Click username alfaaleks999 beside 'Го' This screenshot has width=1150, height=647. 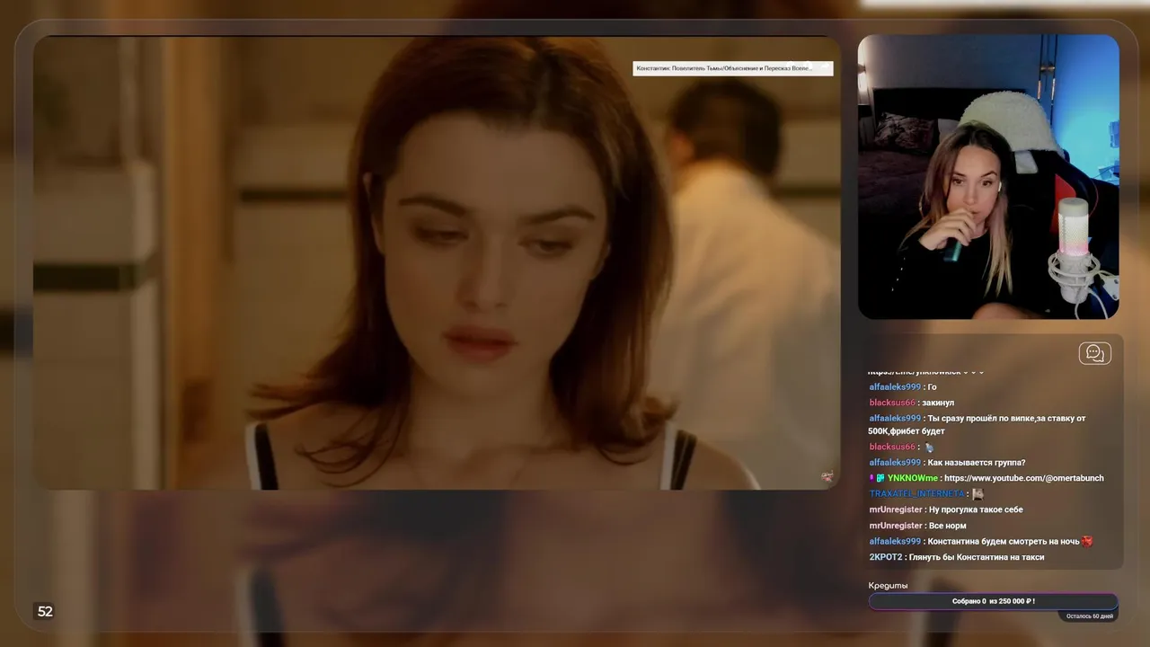pos(895,387)
